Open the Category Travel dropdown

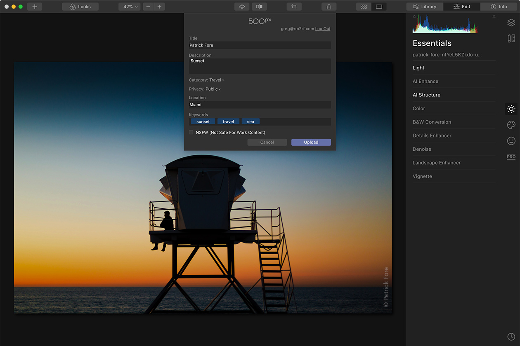click(216, 80)
